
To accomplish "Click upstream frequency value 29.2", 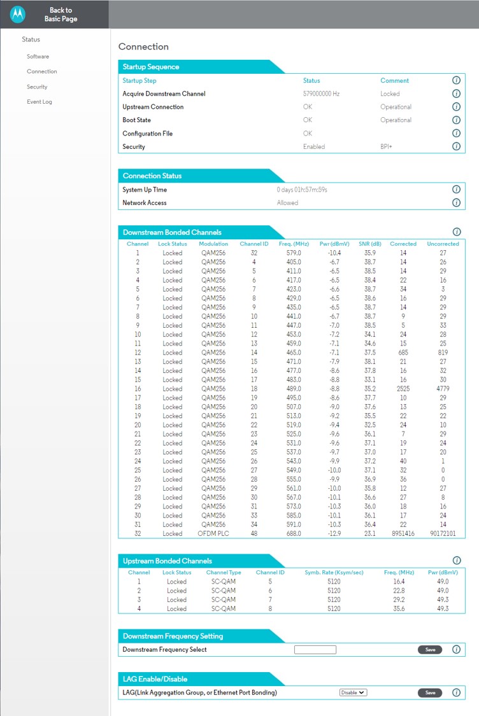I will 399,600.
